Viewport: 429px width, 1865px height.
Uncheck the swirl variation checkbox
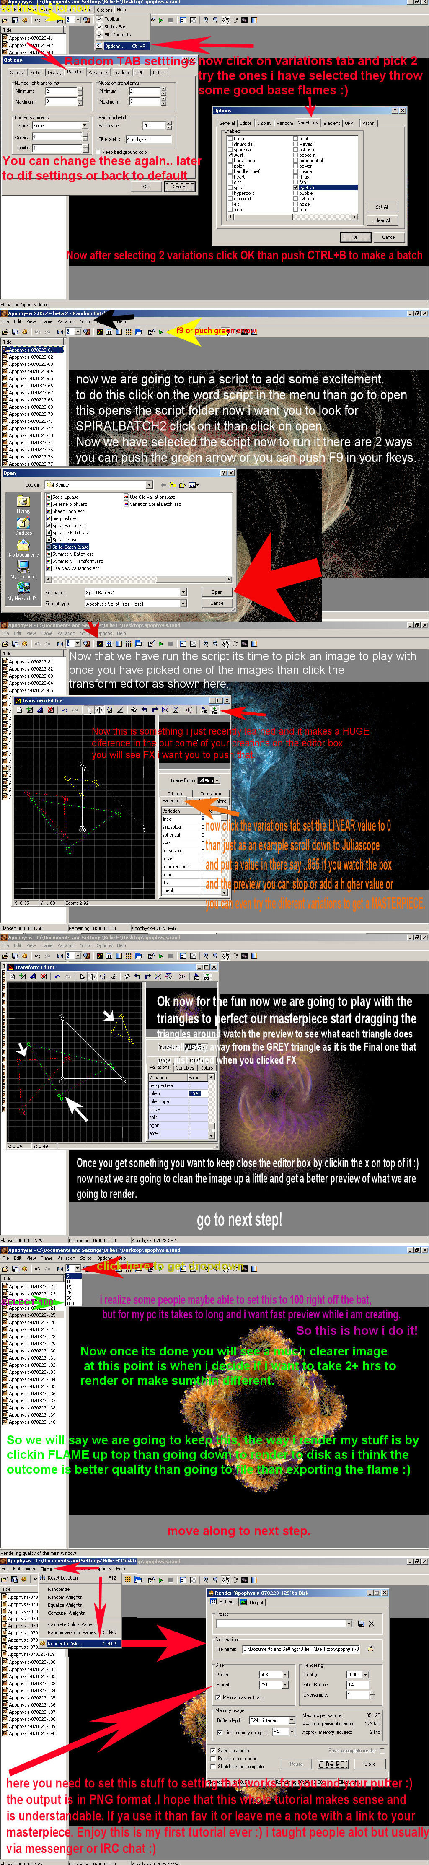[230, 155]
